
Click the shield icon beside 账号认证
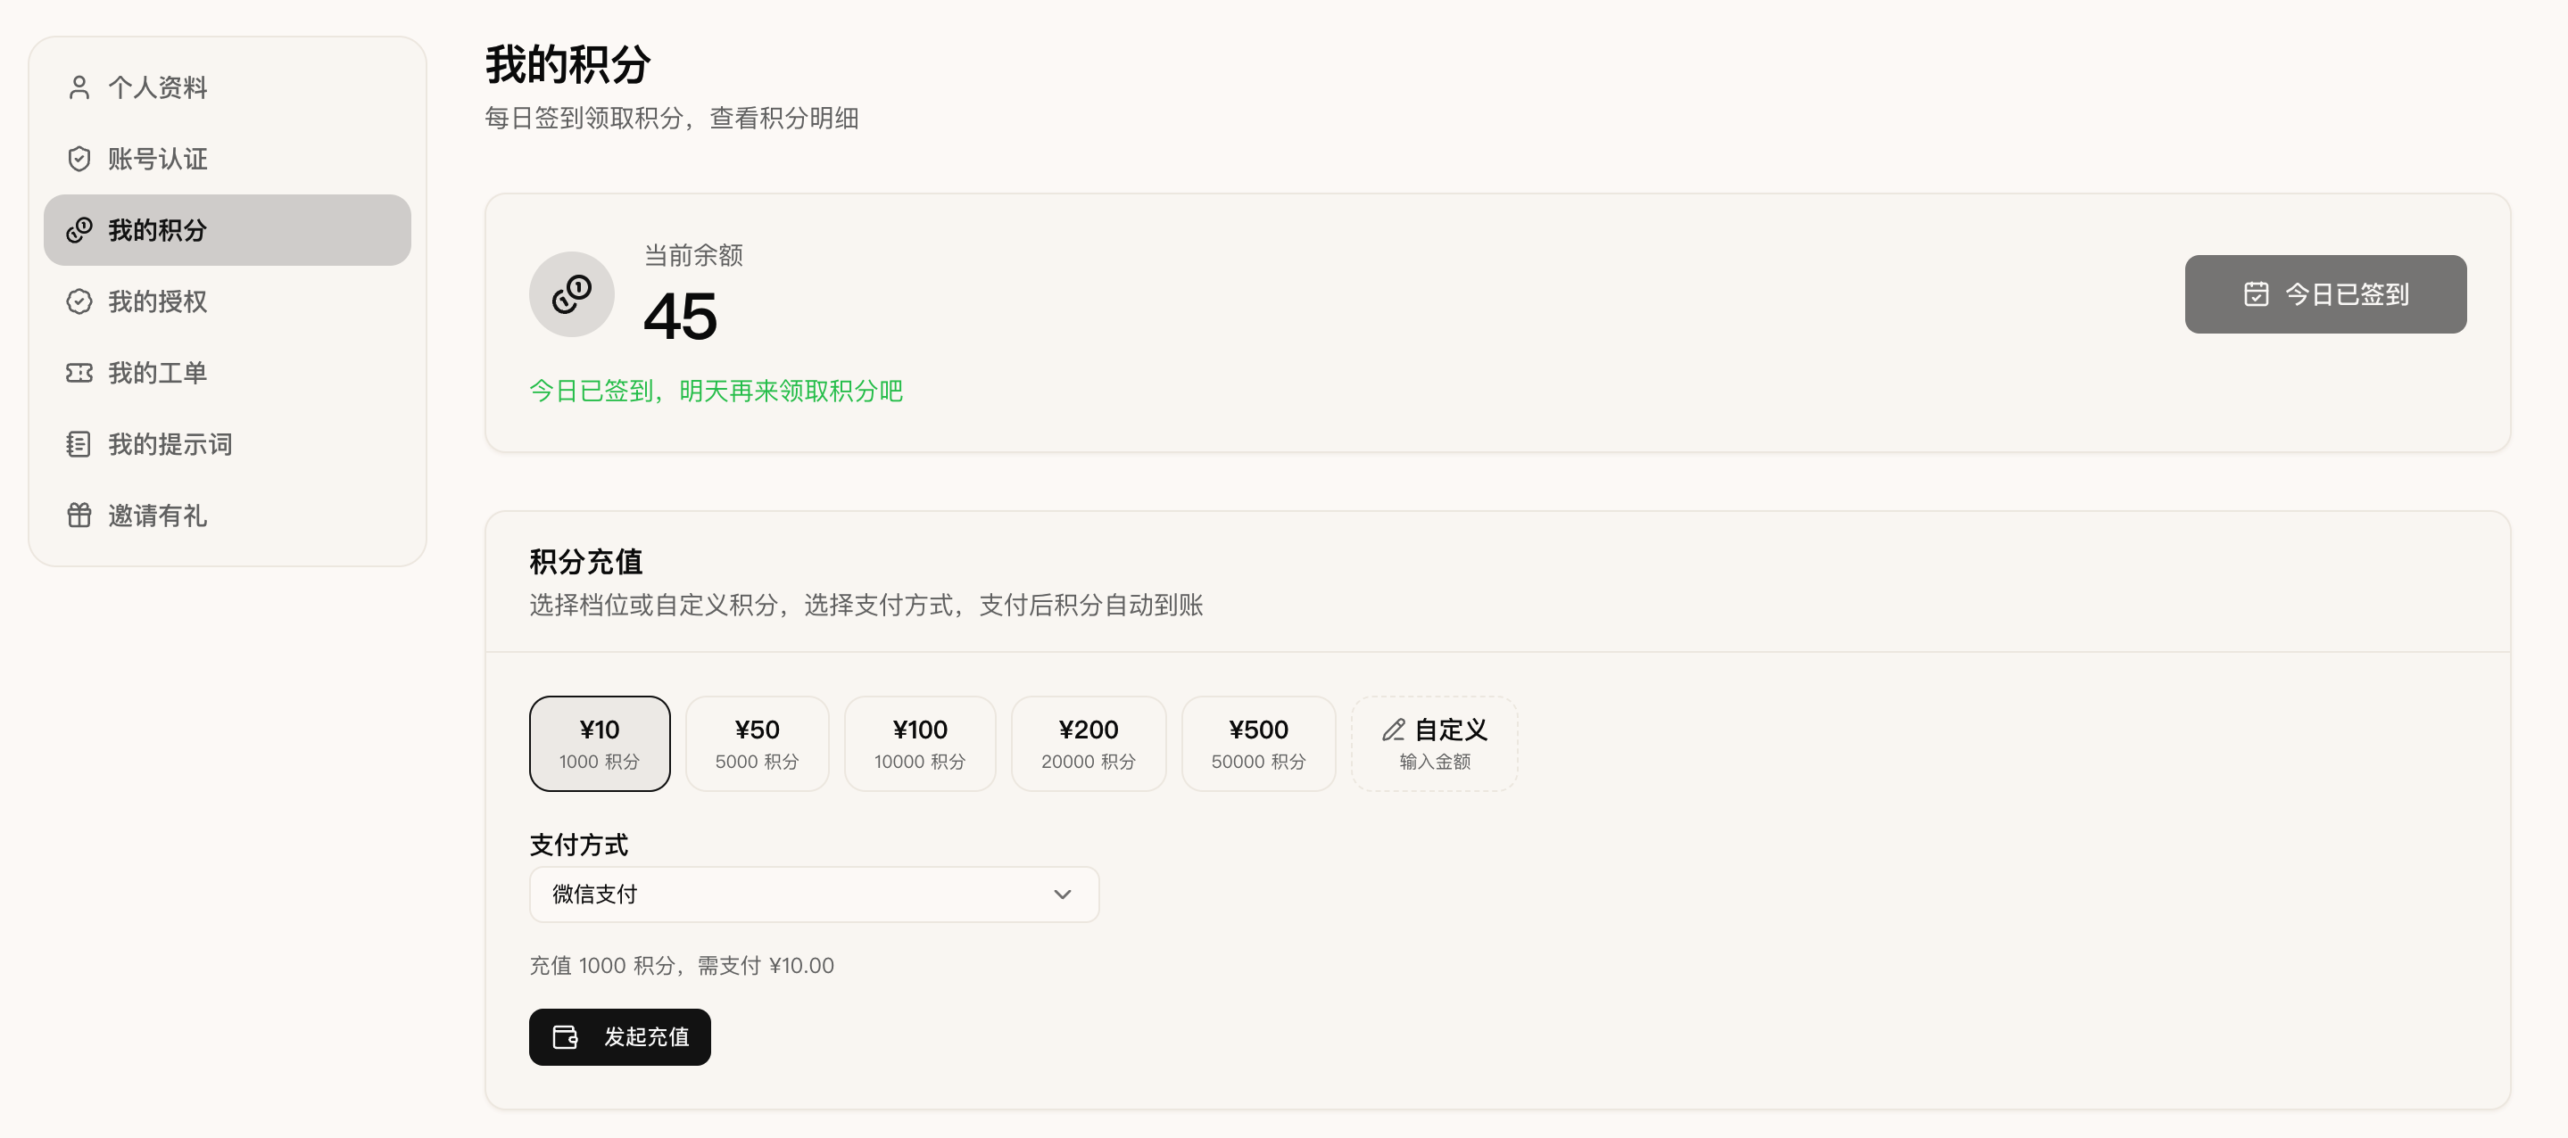click(x=79, y=160)
